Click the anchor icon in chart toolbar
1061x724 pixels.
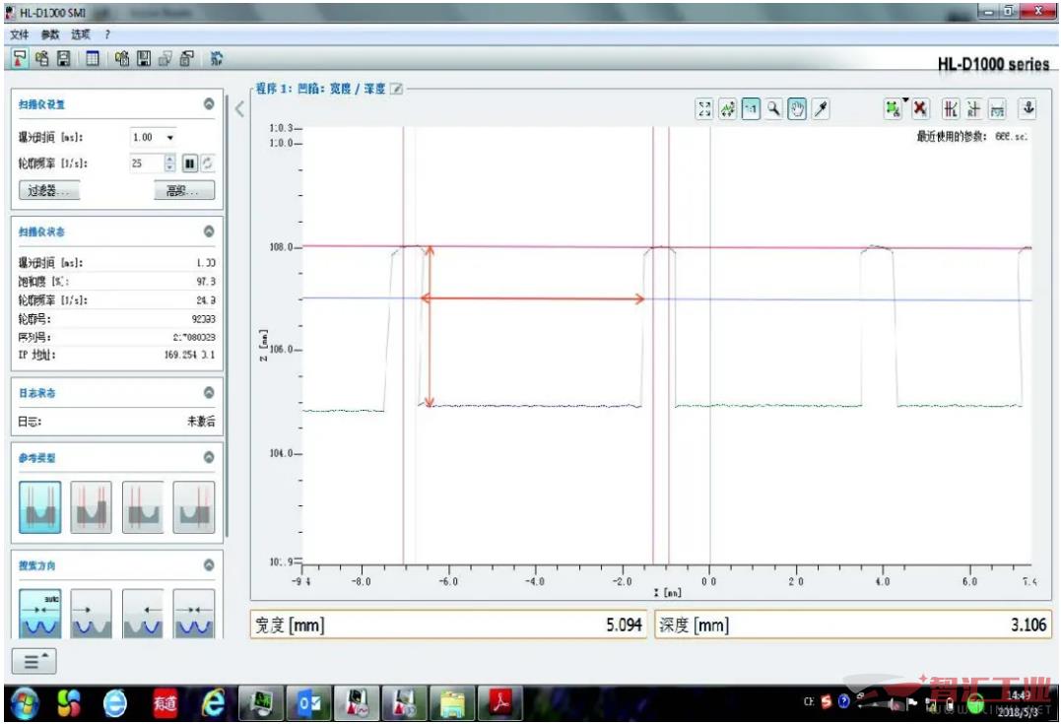click(x=1028, y=108)
